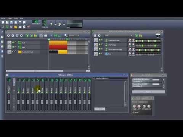Viewport: 183px width, 137px height.
Task: Toggle first step of the top beat track
Action: (136, 41)
